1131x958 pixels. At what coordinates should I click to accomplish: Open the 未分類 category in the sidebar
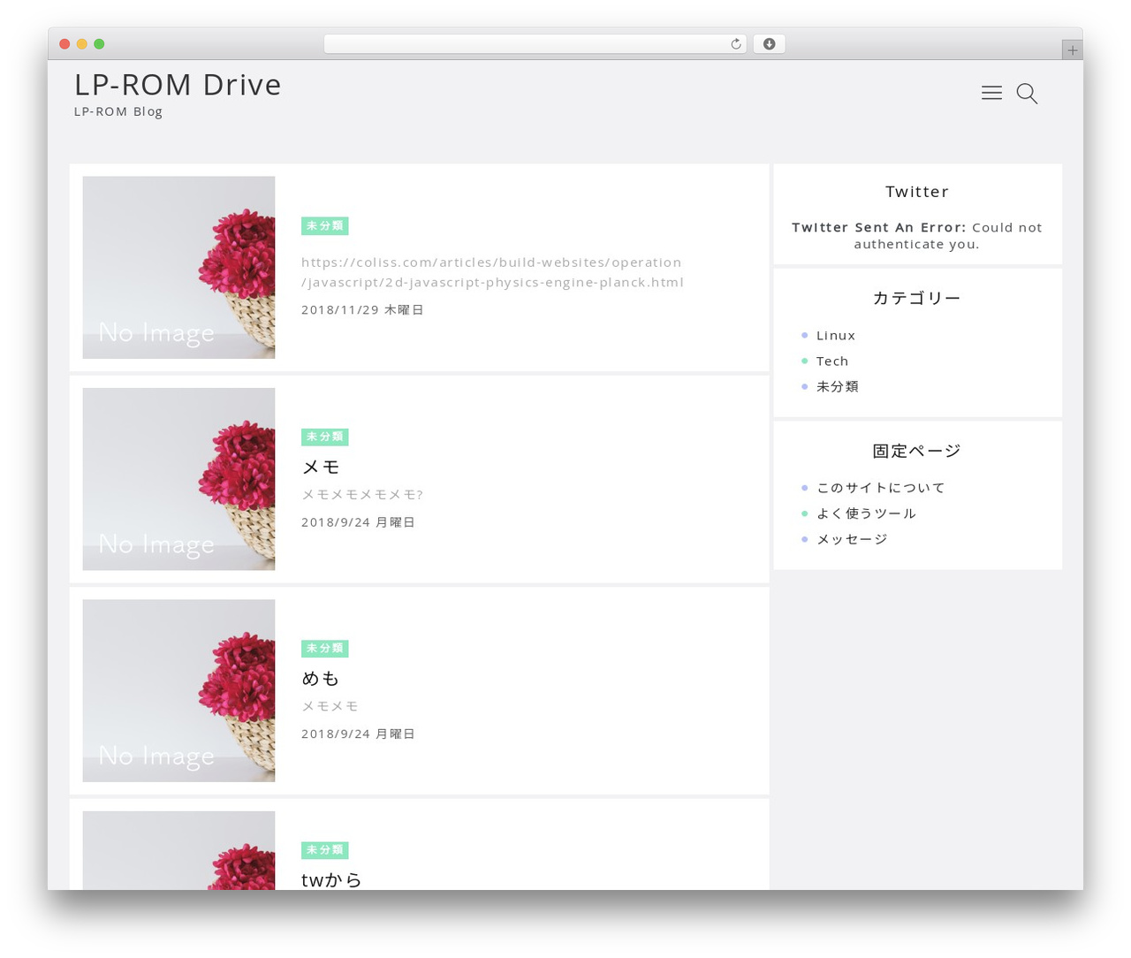[838, 387]
